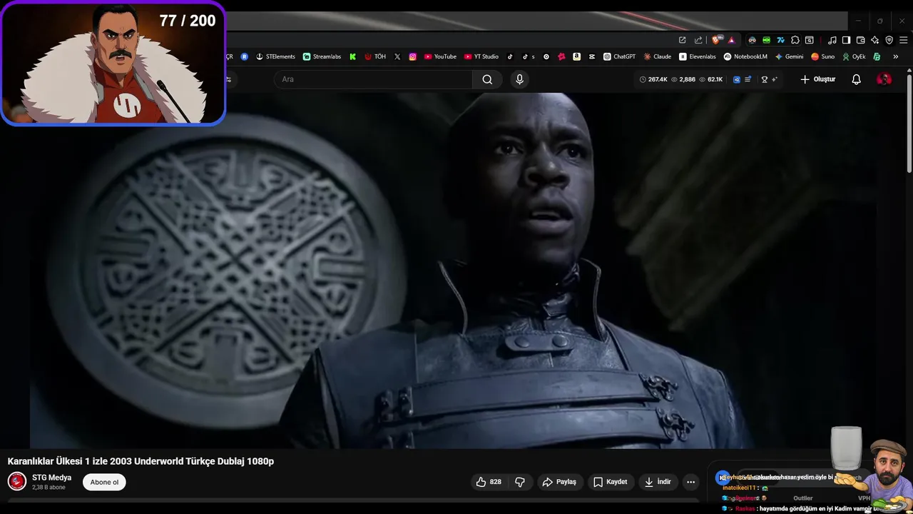Click the 7tv extension icon
The width and height of the screenshot is (913, 514).
[x=780, y=40]
